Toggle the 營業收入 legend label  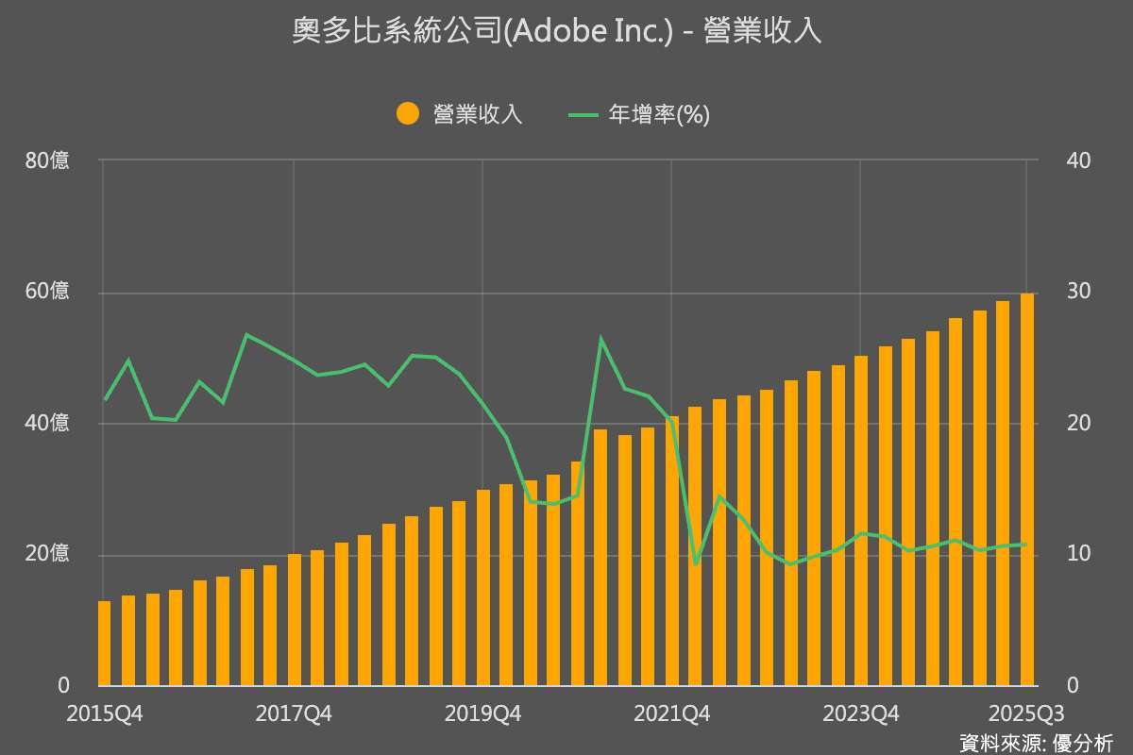[x=478, y=114]
